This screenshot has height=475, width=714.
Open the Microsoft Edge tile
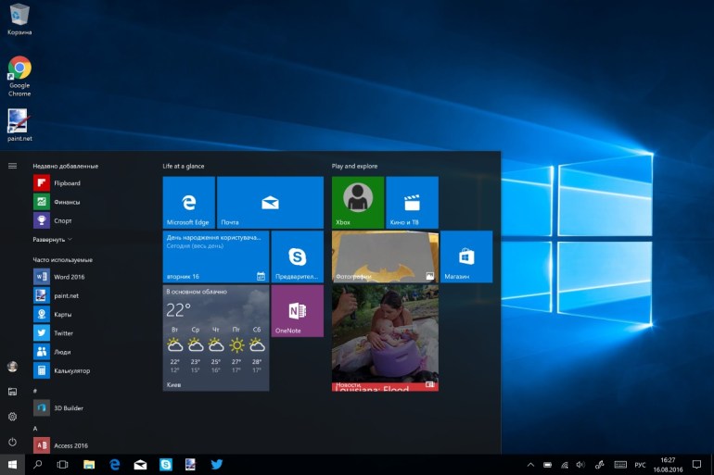pyautogui.click(x=189, y=203)
